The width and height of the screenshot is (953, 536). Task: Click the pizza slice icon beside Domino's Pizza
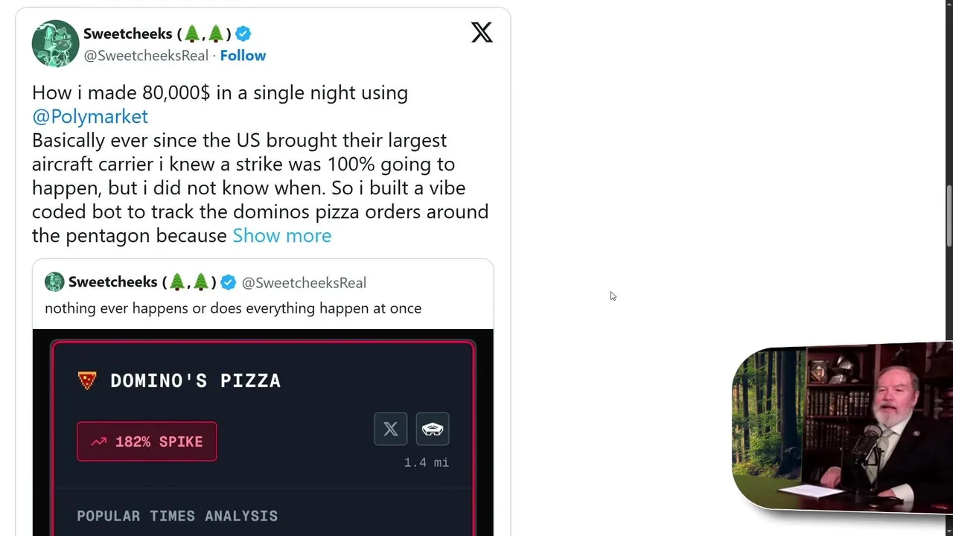point(87,380)
